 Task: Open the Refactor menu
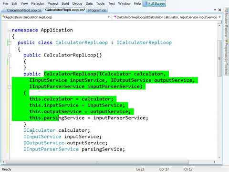(38, 3)
